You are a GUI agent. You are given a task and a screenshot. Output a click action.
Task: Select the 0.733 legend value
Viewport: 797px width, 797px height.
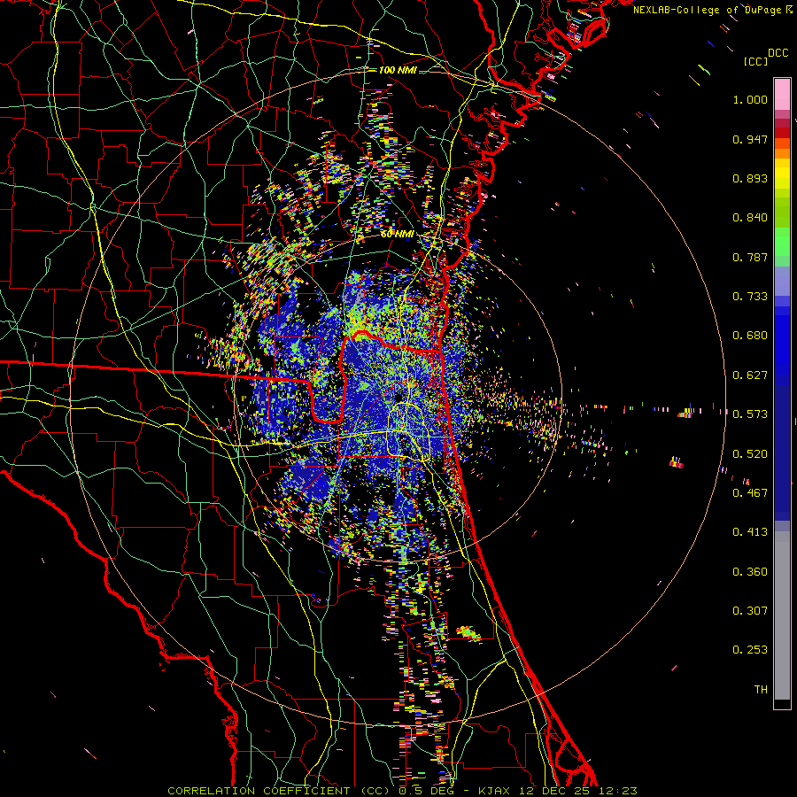[750, 297]
